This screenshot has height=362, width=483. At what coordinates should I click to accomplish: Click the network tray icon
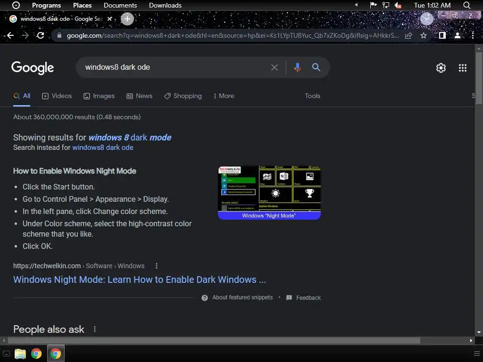coord(386,5)
